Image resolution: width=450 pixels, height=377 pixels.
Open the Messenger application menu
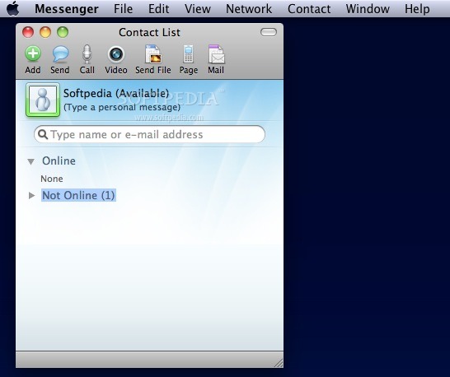(67, 9)
